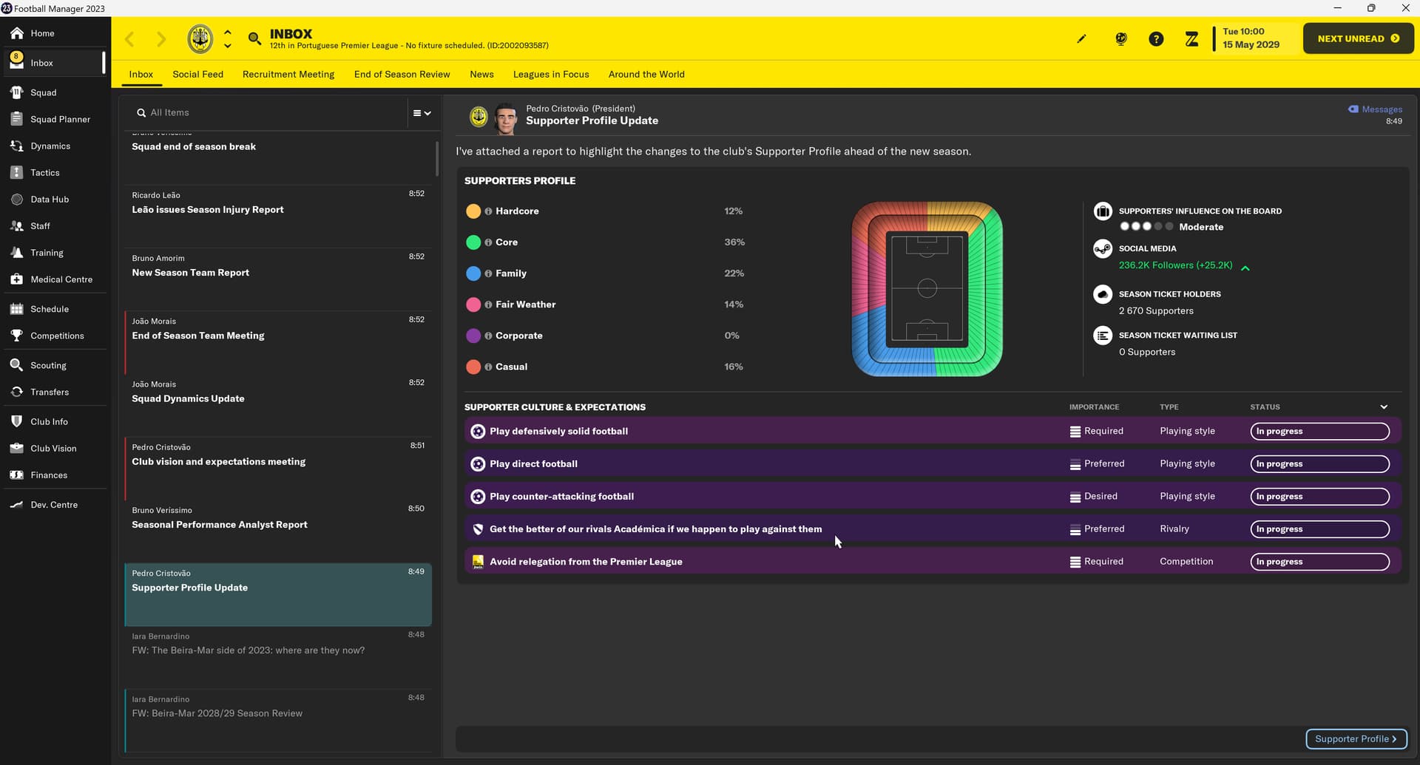Open the Leagues in Focus tab
1420x765 pixels.
click(551, 74)
